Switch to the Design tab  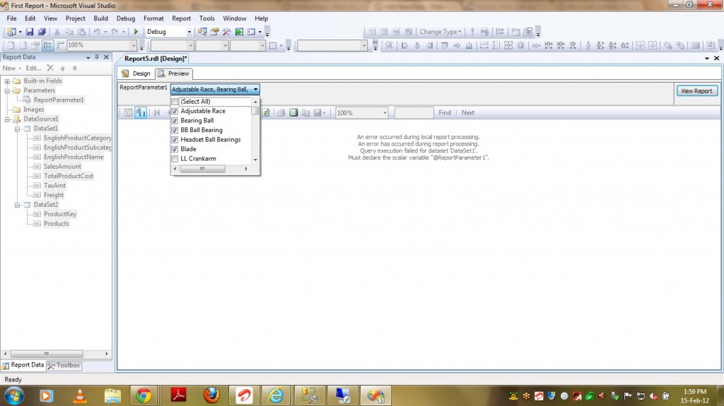(136, 73)
